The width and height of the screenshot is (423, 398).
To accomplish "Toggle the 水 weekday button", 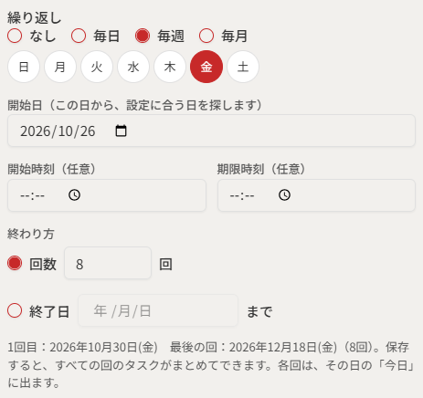I will pyautogui.click(x=133, y=67).
